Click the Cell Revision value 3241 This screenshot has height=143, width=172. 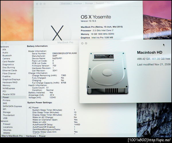coord(55,70)
